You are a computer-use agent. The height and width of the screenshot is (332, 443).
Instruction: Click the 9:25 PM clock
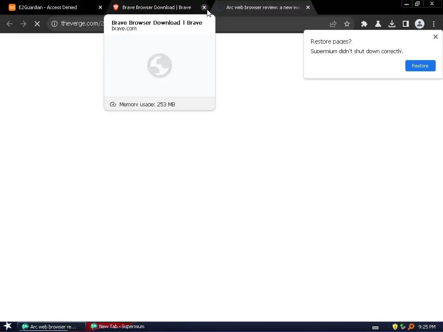427,327
